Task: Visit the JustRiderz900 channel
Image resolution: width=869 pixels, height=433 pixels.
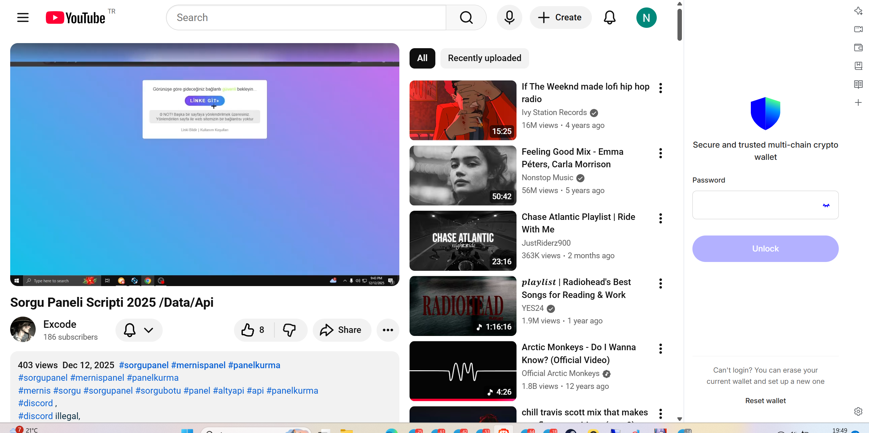Action: point(546,243)
